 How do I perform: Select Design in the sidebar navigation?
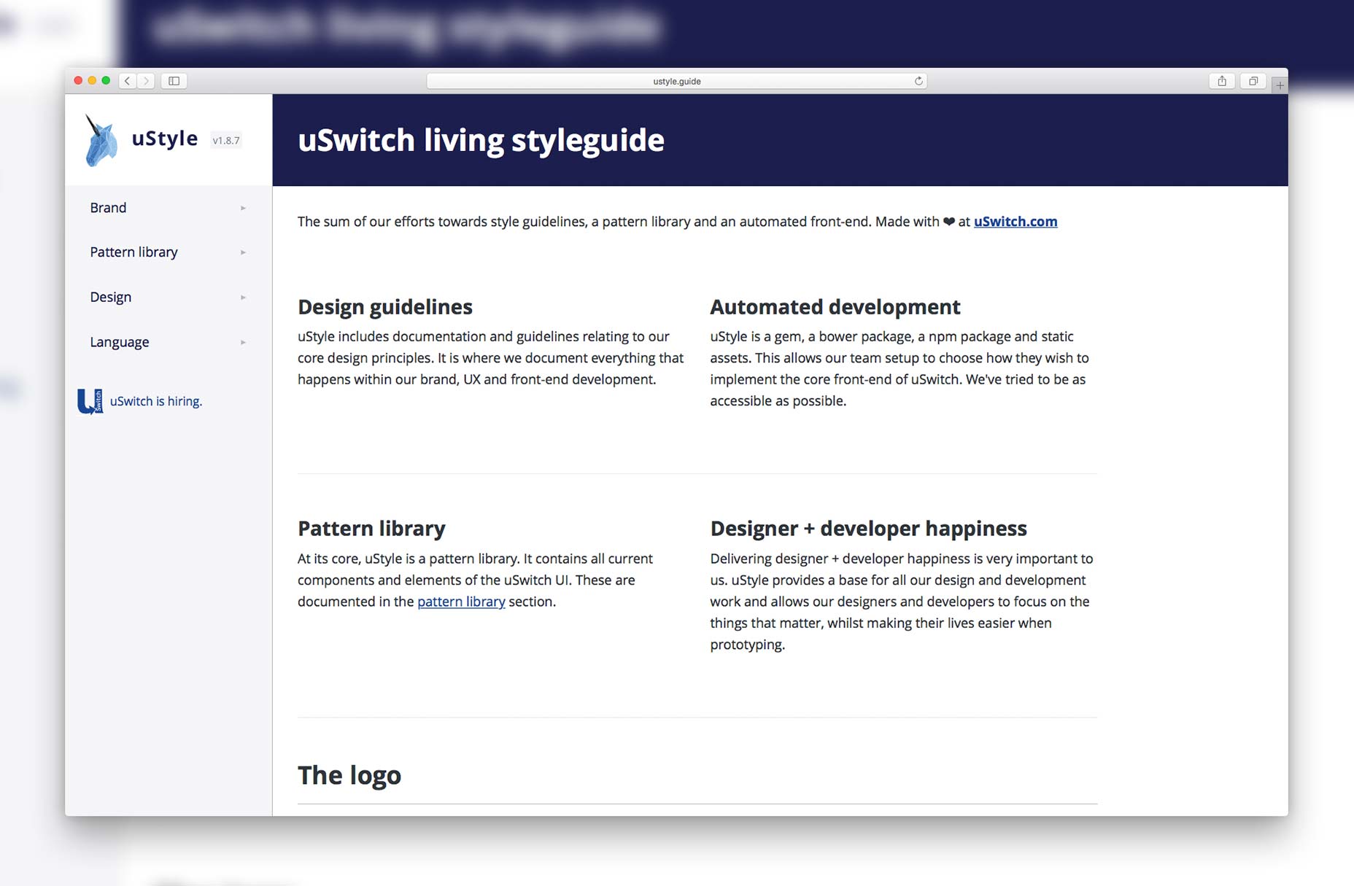coord(110,297)
